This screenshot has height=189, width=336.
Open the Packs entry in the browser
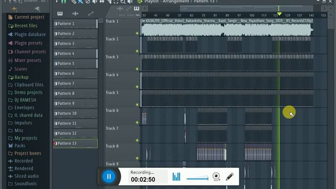click(x=17, y=146)
